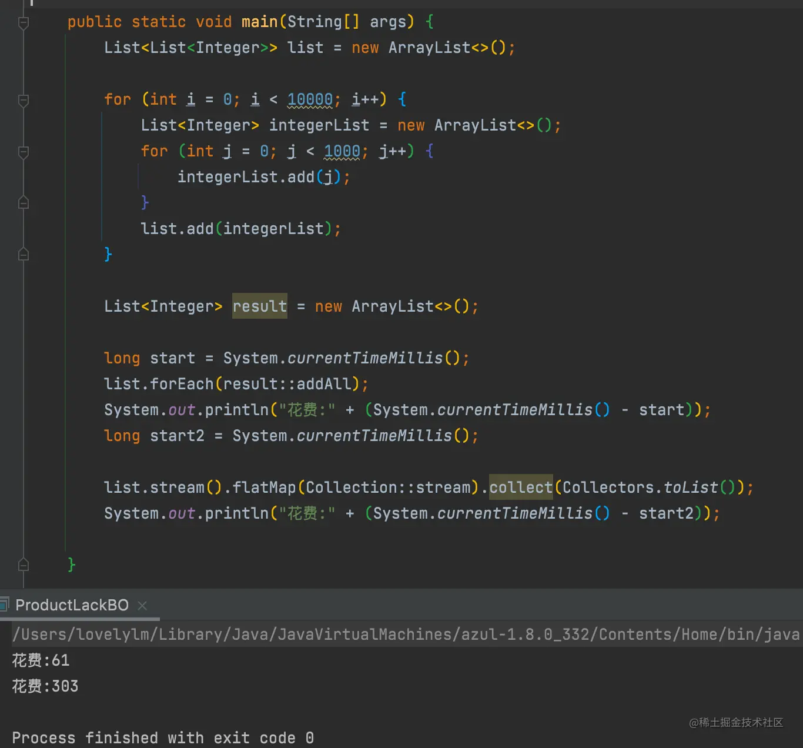
Task: Click integerList.add(j) statement
Action: [264, 177]
